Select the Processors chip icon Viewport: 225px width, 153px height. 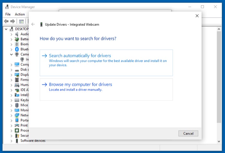(x=17, y=130)
